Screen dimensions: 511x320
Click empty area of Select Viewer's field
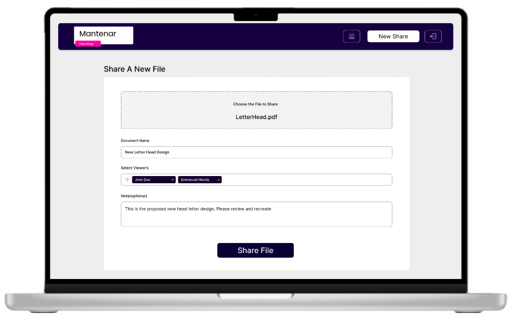[305, 180]
